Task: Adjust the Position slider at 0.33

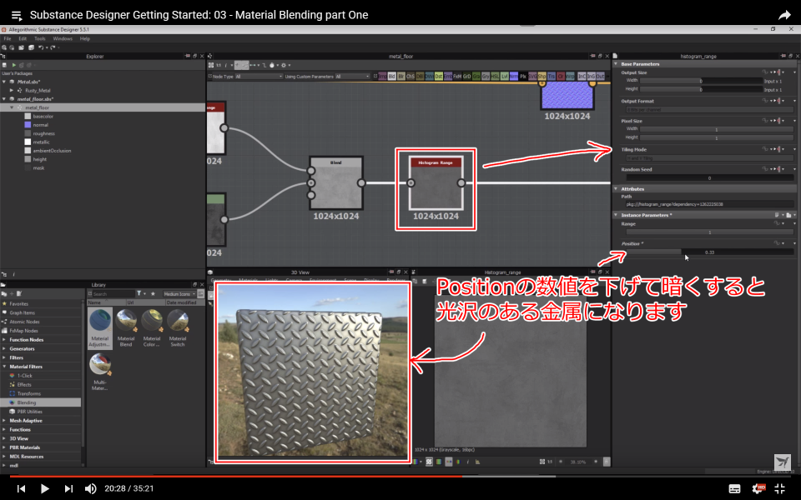Action: pos(709,252)
